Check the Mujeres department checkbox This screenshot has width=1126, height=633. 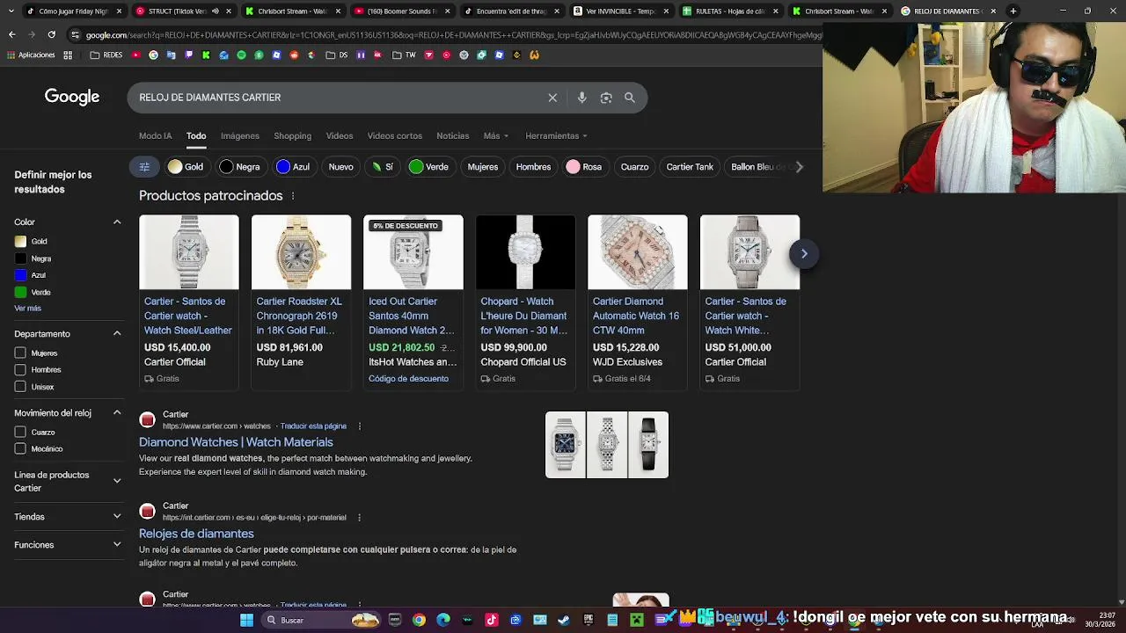coord(20,353)
